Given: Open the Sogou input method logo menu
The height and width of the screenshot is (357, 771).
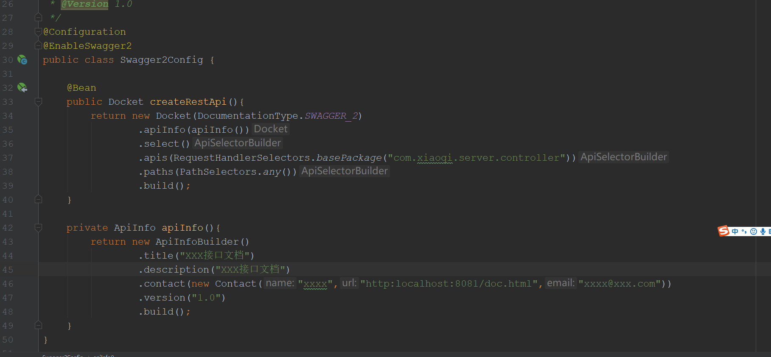Looking at the screenshot, I should coord(723,231).
